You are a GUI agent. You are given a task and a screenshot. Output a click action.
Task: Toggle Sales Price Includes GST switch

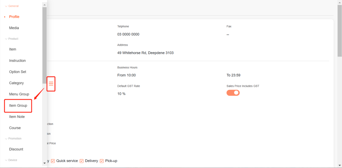coord(233,93)
